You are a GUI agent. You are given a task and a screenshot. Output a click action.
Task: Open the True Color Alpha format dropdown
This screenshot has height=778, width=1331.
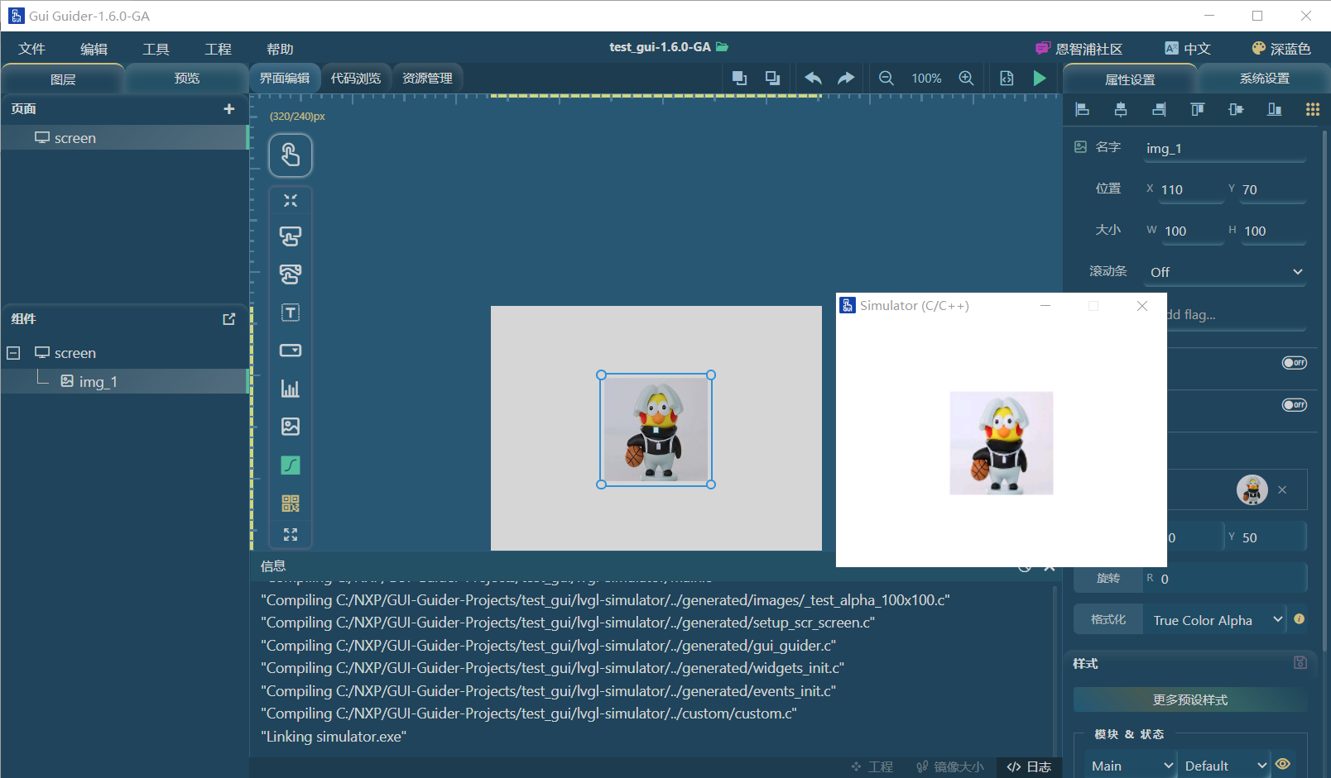click(1215, 619)
